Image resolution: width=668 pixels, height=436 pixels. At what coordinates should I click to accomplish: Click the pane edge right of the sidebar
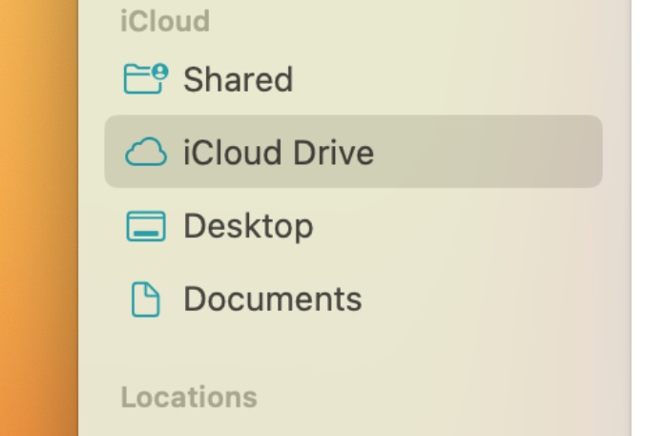point(631,219)
